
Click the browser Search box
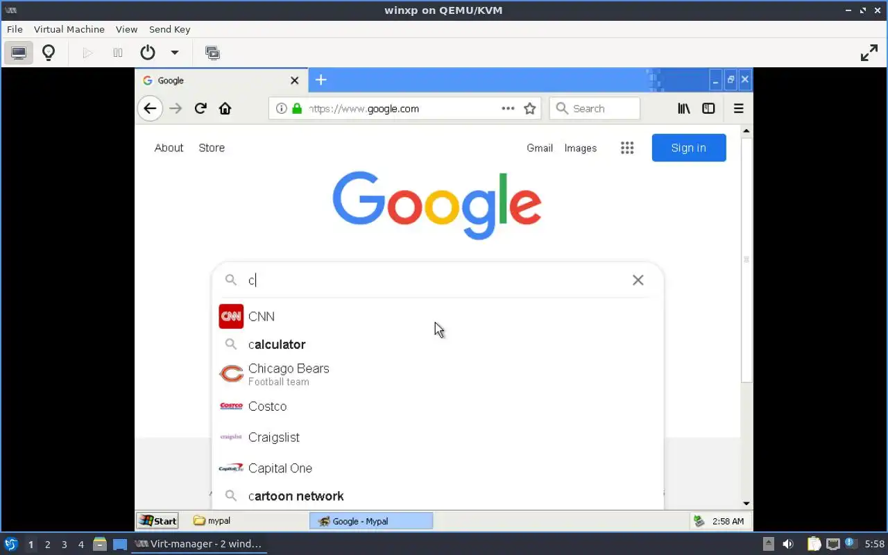pos(595,108)
